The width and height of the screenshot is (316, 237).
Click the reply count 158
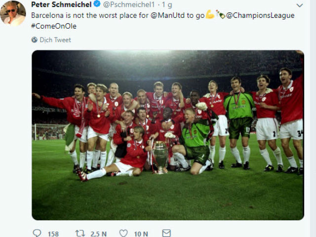click(53, 234)
